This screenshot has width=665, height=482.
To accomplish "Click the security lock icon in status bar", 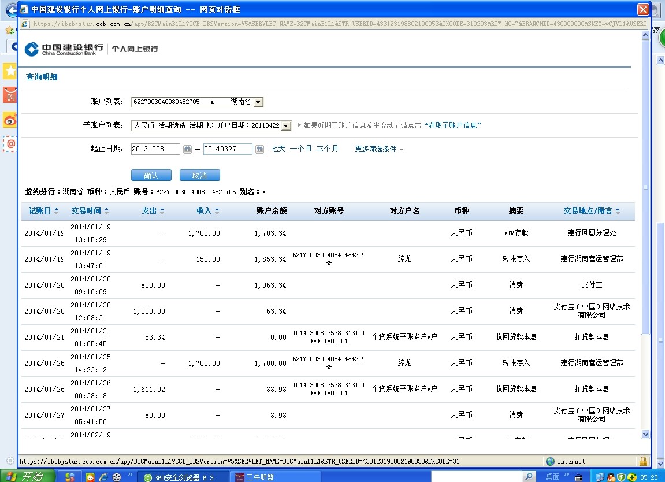I will click(643, 461).
